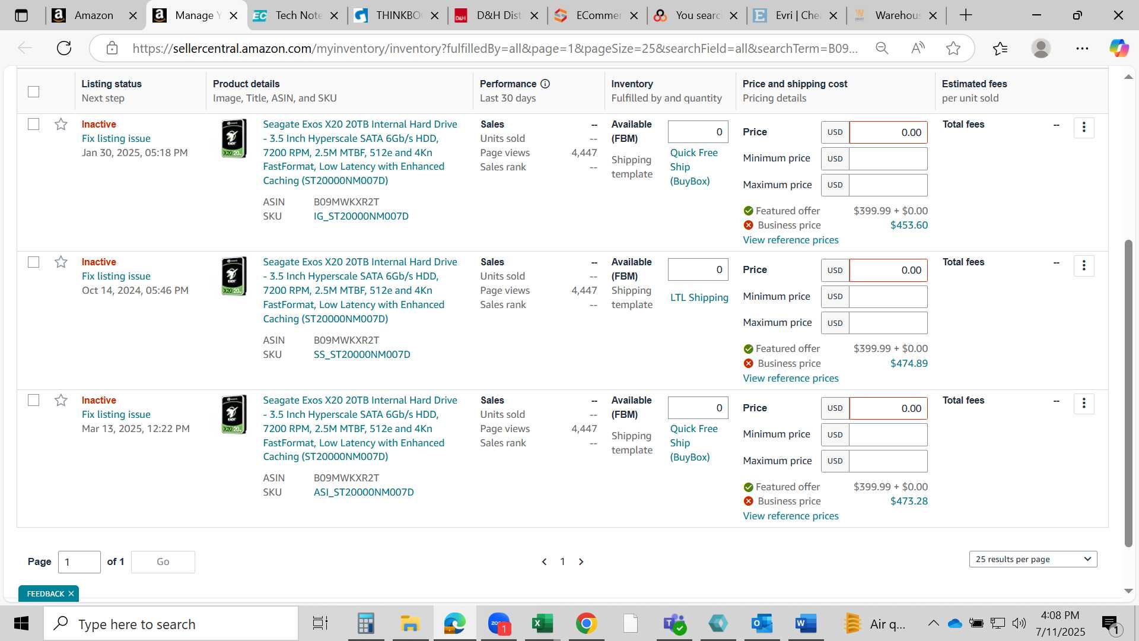
Task: Click the scrollbar down arrow
Action: tap(1128, 591)
